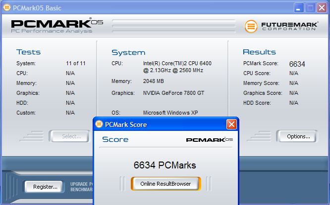Click the Intel(R) Core(TM)2 CPU 6400 text
Screen dimensions: 330x205
(177, 63)
